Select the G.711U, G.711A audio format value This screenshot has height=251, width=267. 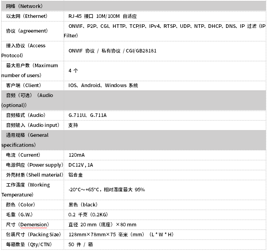point(88,115)
